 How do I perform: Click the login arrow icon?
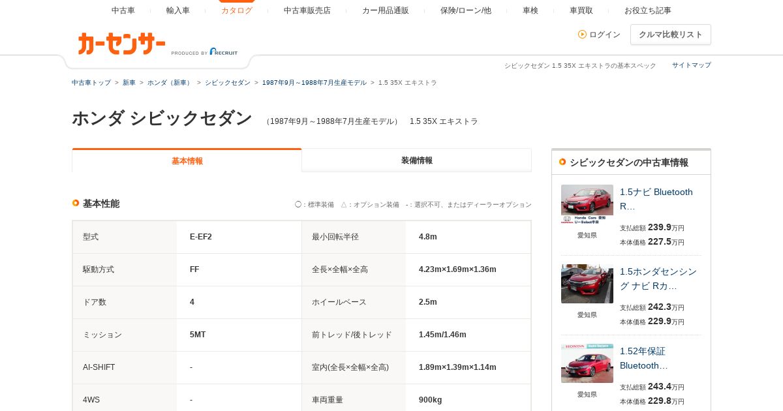tap(582, 35)
